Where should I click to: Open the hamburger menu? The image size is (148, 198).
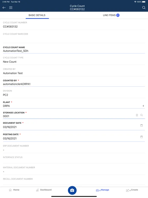(11, 7)
